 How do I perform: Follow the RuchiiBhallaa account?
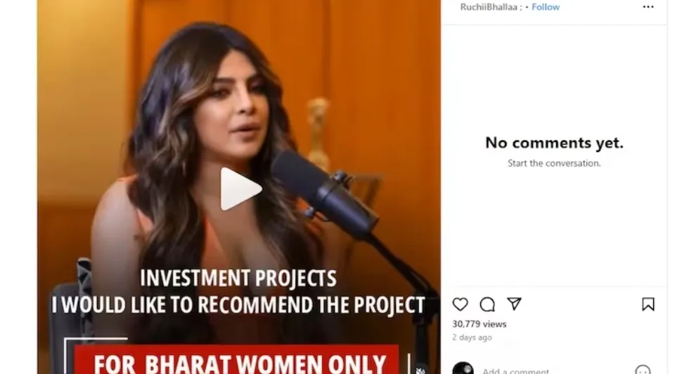pos(546,7)
